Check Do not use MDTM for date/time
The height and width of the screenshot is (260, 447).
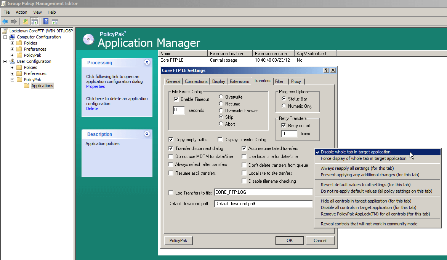[x=171, y=156]
